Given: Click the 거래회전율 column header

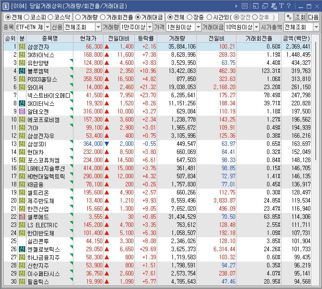Looking at the screenshot, I should 259,38.
